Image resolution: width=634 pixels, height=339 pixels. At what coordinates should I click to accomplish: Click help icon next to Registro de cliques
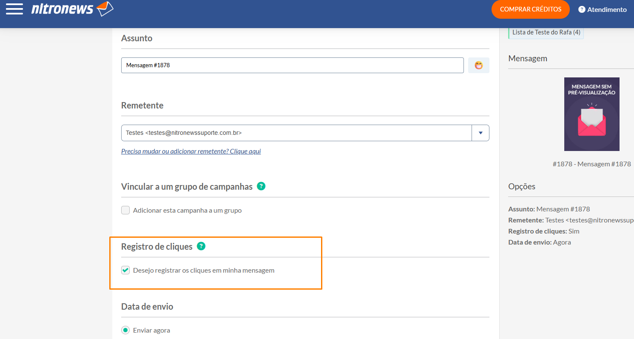201,246
